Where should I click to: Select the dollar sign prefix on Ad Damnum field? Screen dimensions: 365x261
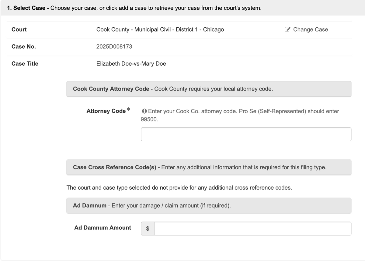point(148,228)
